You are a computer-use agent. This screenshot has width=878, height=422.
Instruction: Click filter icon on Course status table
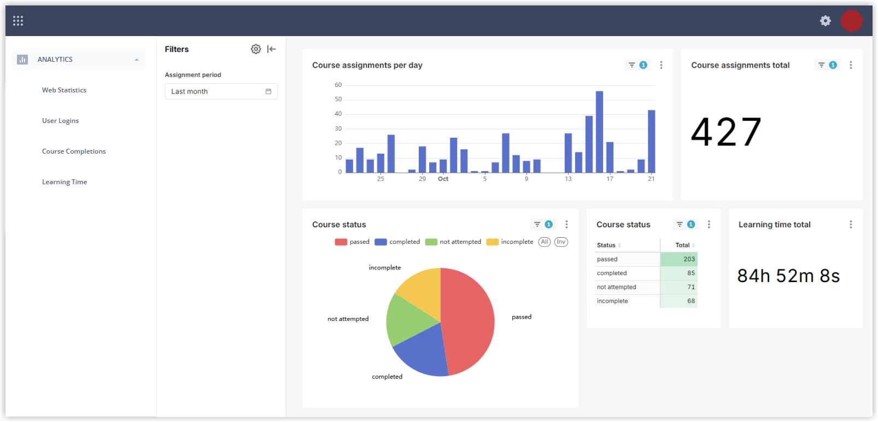click(x=684, y=225)
